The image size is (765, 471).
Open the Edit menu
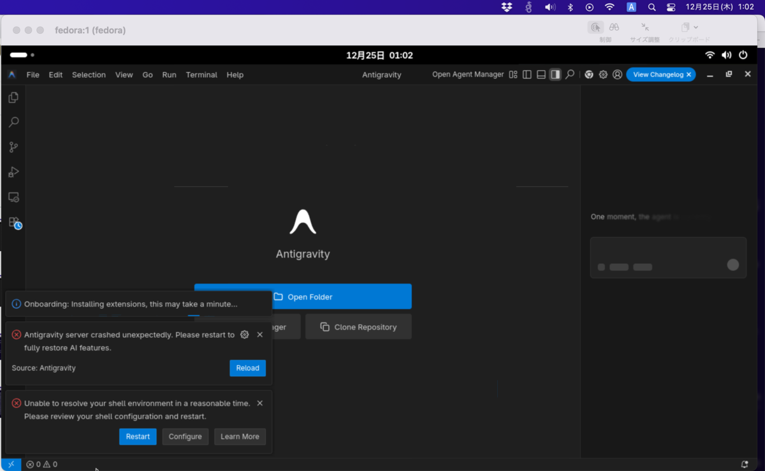pyautogui.click(x=56, y=75)
